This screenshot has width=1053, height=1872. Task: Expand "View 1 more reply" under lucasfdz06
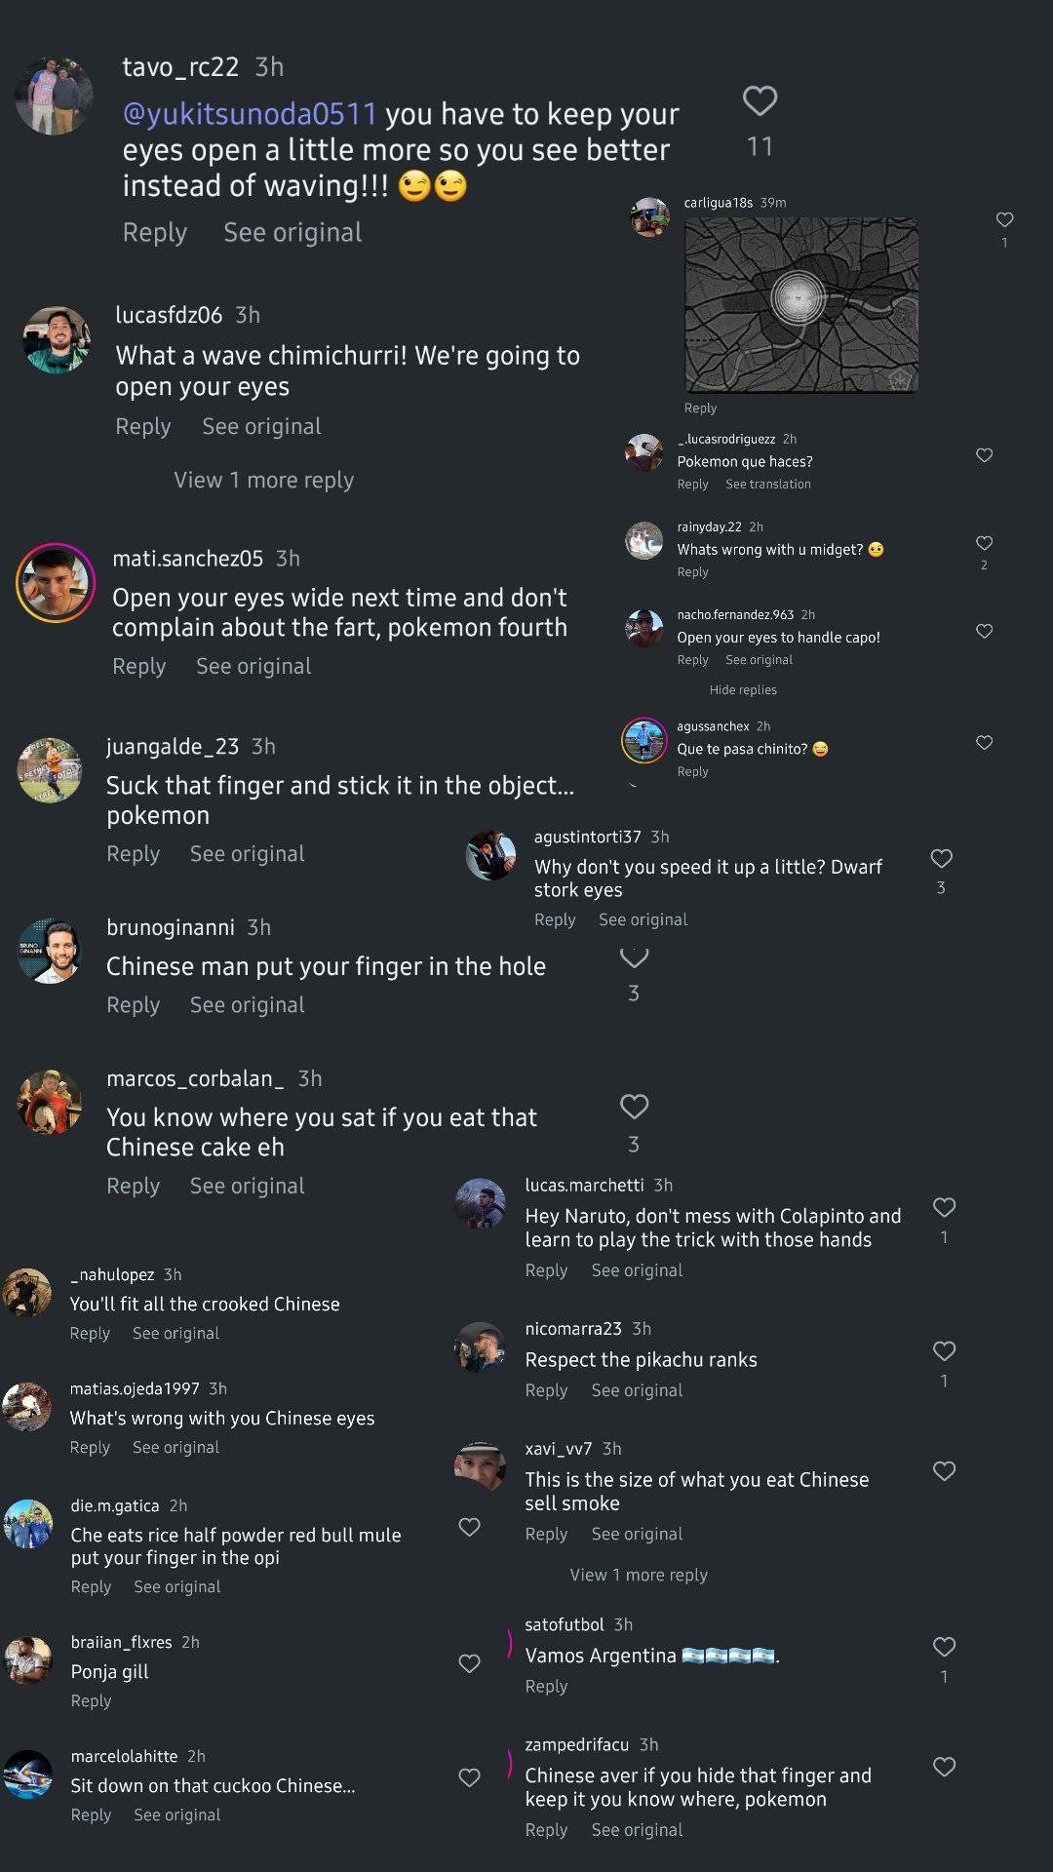263,480
